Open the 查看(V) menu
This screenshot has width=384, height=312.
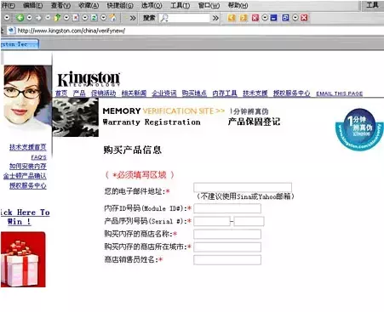[x=60, y=5]
